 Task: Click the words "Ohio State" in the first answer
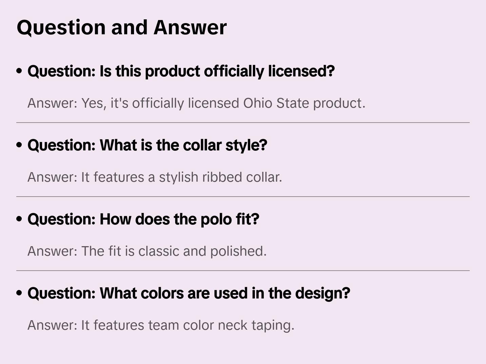pyautogui.click(x=276, y=103)
